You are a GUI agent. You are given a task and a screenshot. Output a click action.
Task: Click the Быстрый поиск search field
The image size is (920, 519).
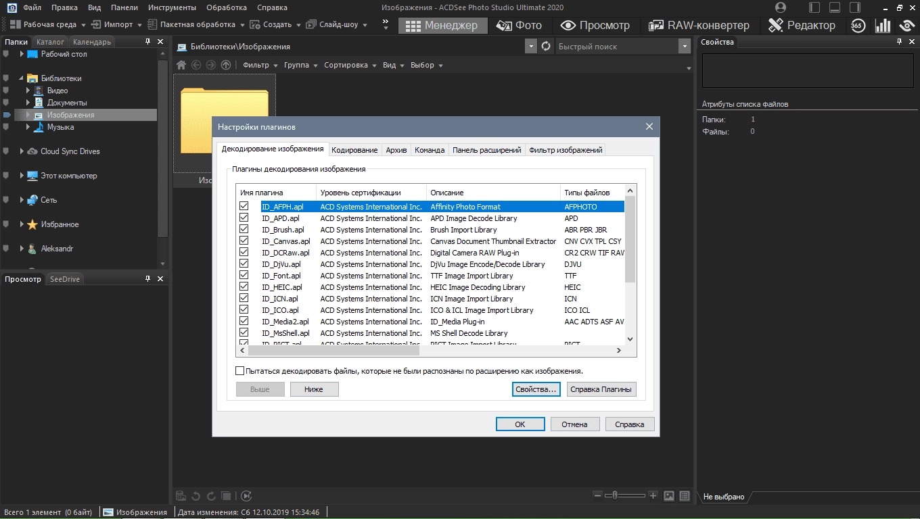(616, 47)
